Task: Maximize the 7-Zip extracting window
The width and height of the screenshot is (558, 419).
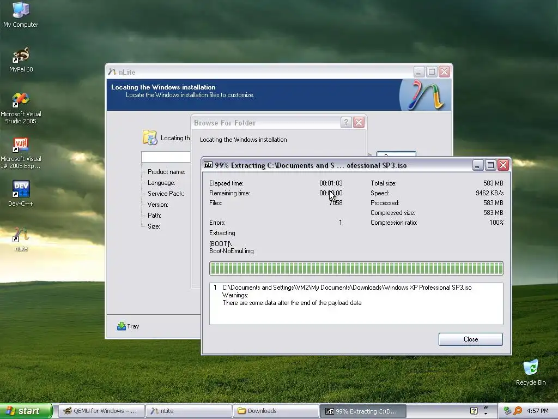Action: coord(490,165)
